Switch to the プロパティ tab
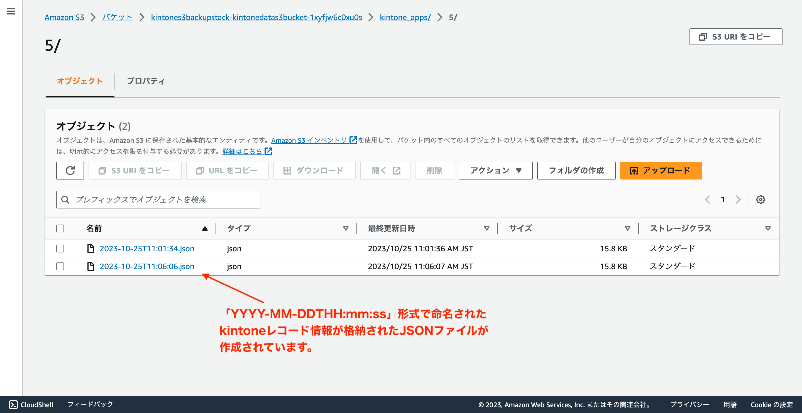This screenshot has width=802, height=413. (x=146, y=81)
